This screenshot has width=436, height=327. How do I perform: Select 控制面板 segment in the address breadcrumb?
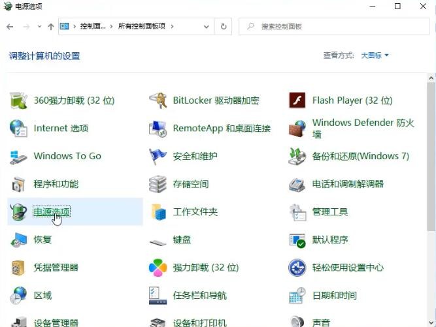coord(95,27)
